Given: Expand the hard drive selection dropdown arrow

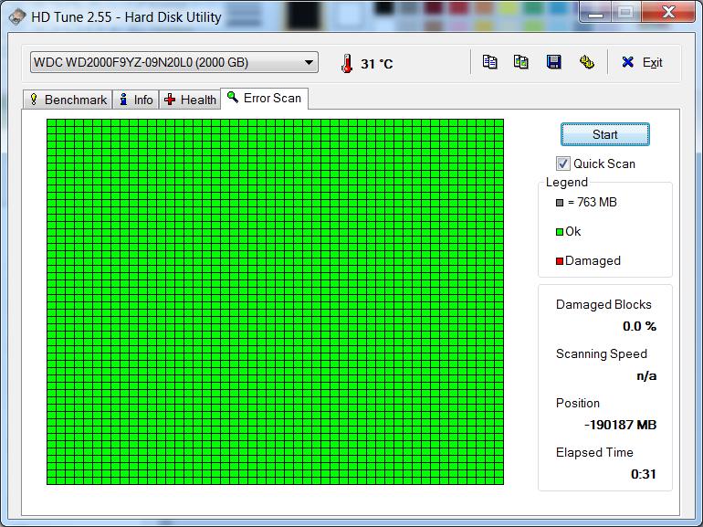Looking at the screenshot, I should [309, 62].
